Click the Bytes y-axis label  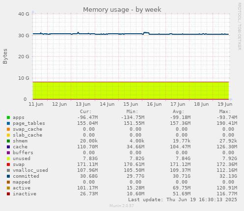pos(5,56)
